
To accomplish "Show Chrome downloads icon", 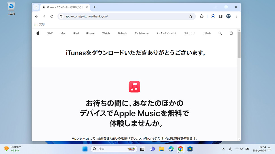I will [x=213, y=16].
